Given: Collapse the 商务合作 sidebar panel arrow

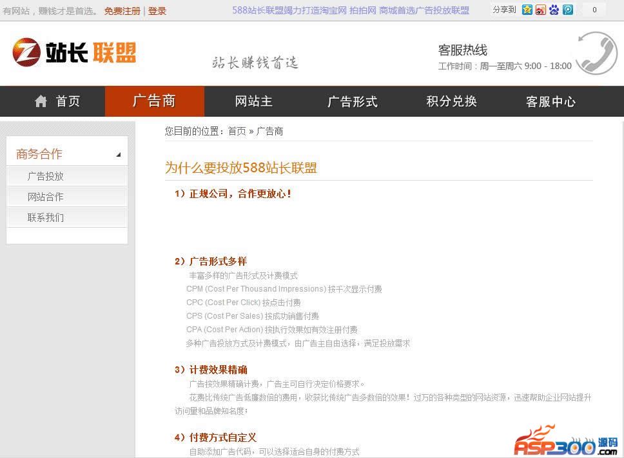Looking at the screenshot, I should 118,155.
